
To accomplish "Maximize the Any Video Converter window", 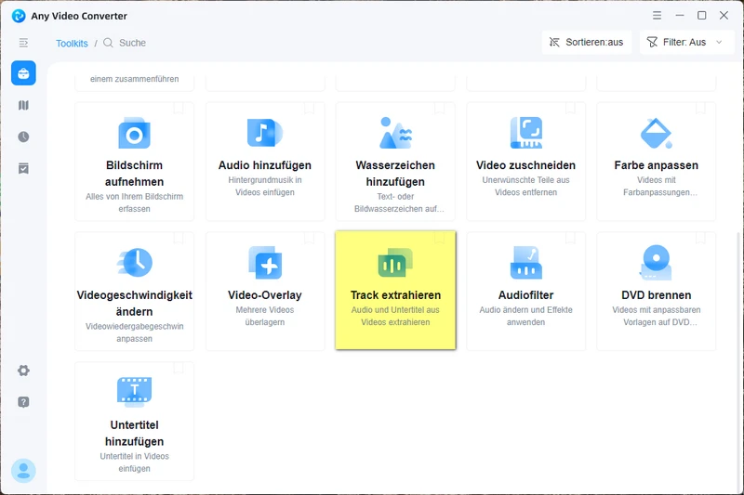I will point(702,16).
